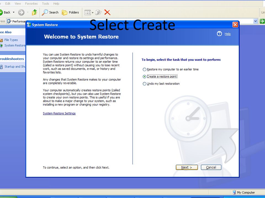
Task: Click the Help link in System Restore
Action: (228, 34)
